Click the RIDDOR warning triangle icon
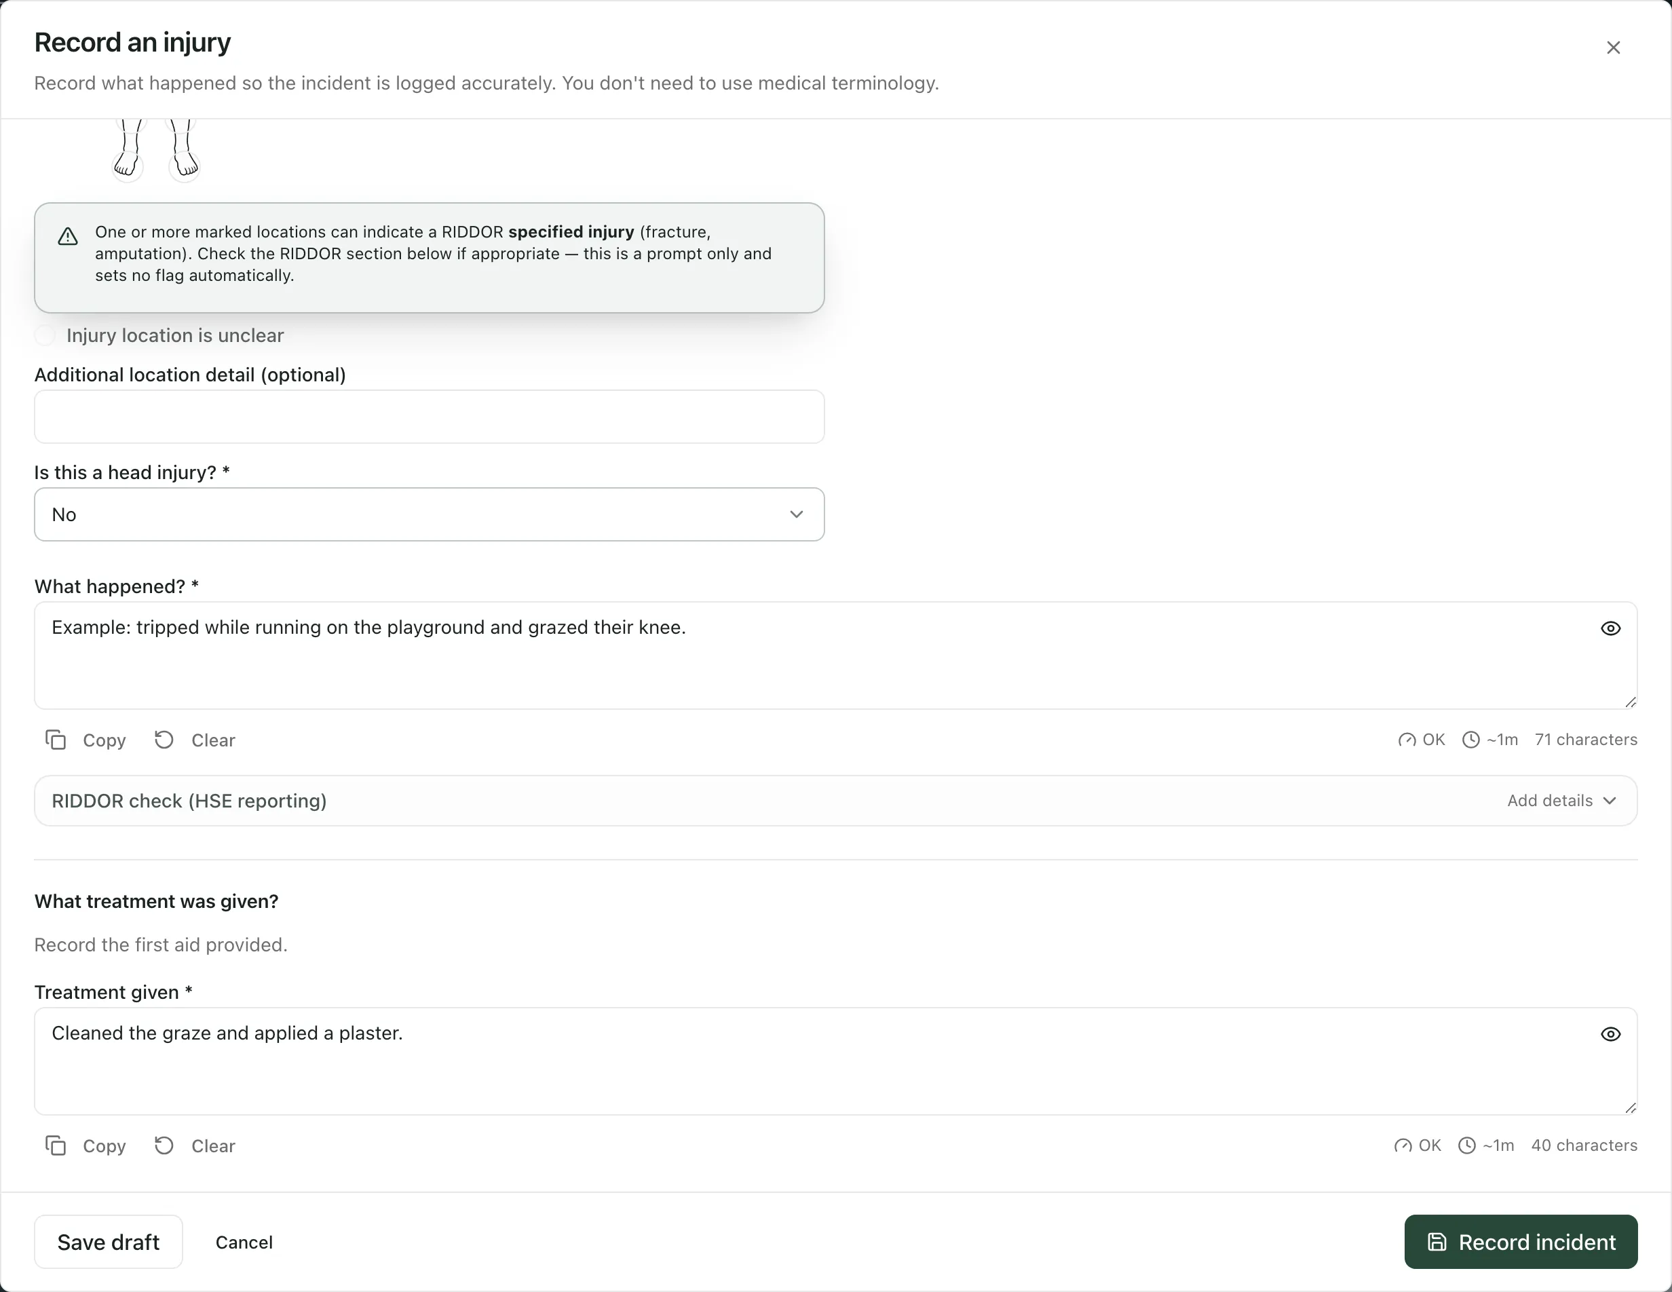1672x1292 pixels. click(68, 237)
